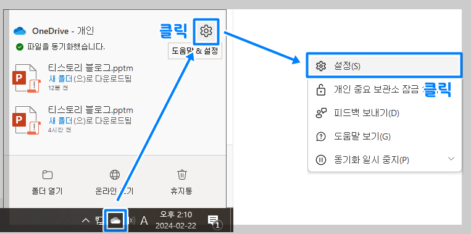Show hidden tray icons chevron

pos(86,221)
